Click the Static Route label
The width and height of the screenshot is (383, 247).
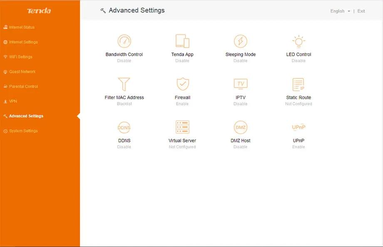coord(298,97)
